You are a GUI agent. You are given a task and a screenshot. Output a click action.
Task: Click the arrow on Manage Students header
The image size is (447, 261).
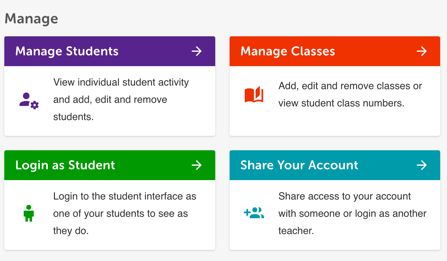(197, 51)
